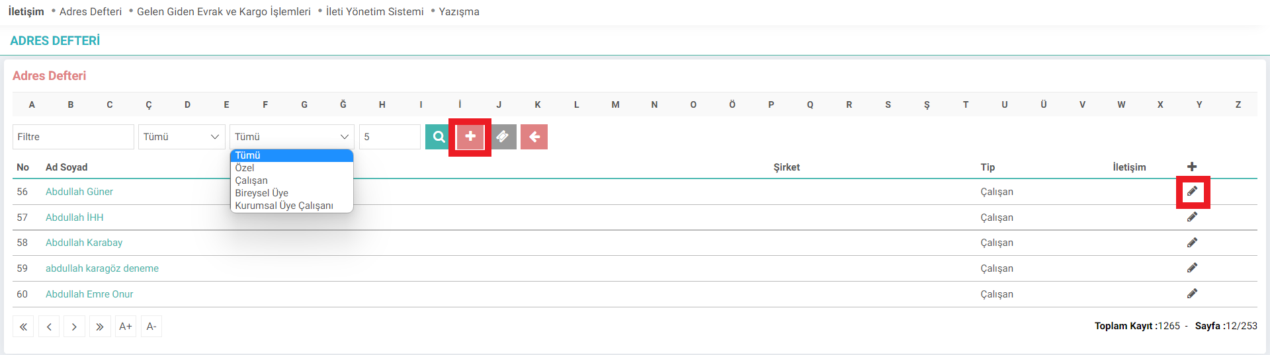Jump to the first page with double-left chevron
The height and width of the screenshot is (355, 1270).
(x=23, y=327)
